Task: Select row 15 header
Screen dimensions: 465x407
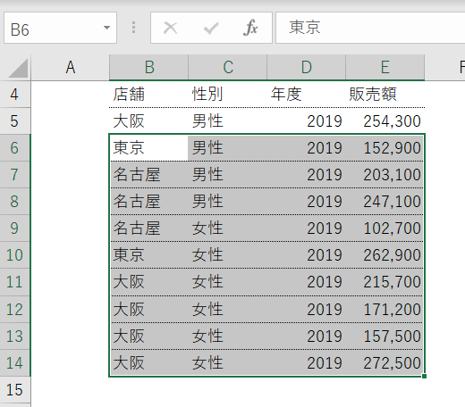Action: [15, 390]
